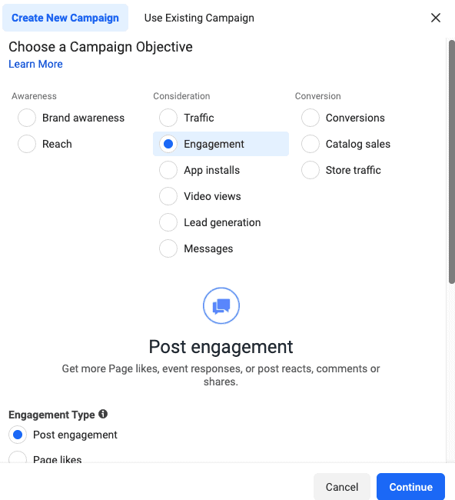Select the Engagement objective
Viewport: 455px width, 500px height.
[x=221, y=144]
